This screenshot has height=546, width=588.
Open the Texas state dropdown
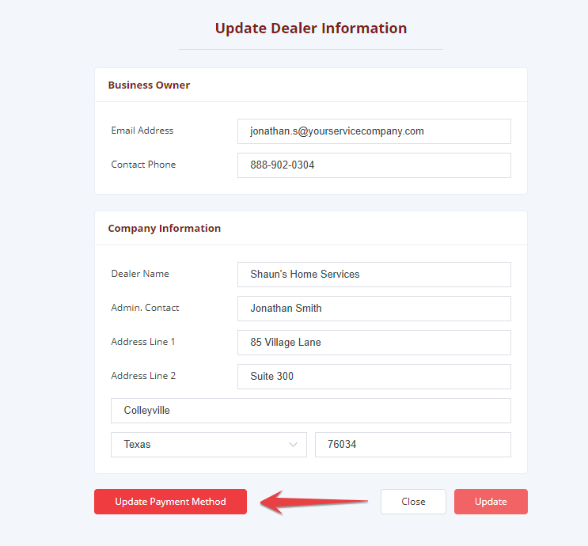pos(208,445)
